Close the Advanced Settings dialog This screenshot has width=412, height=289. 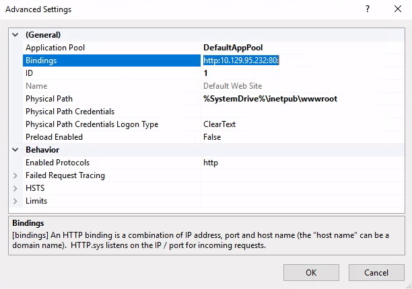coord(398,9)
